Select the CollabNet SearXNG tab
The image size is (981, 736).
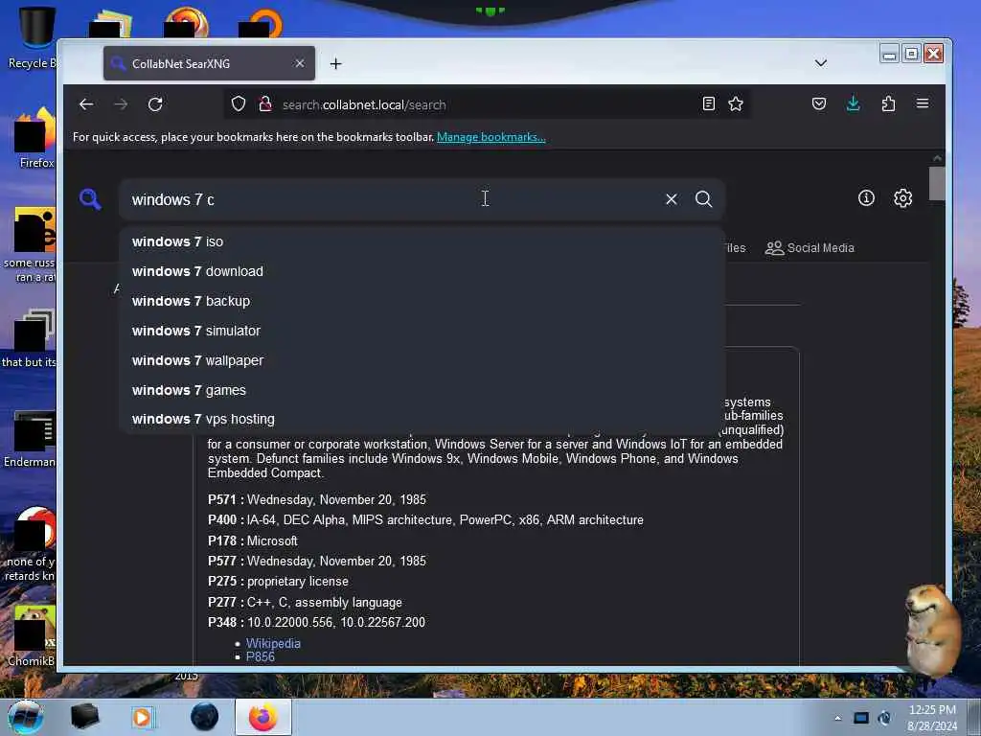tap(209, 63)
